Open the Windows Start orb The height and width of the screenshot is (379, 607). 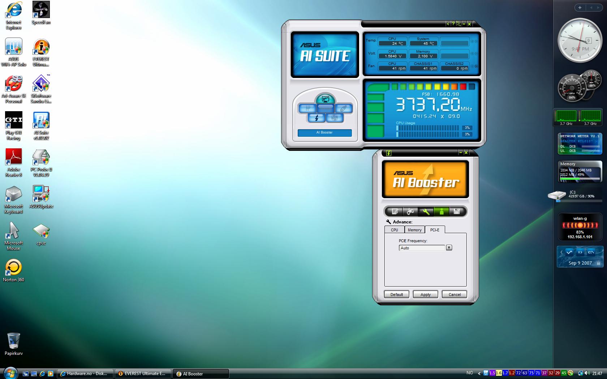pos(10,373)
